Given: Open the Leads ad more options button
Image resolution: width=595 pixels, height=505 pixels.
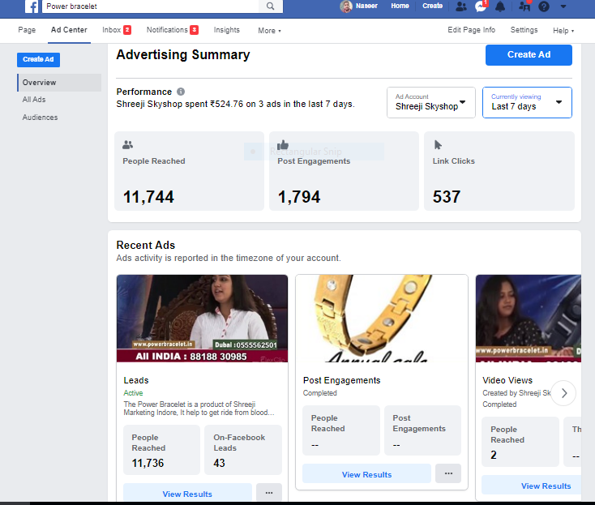Looking at the screenshot, I should click(x=268, y=493).
